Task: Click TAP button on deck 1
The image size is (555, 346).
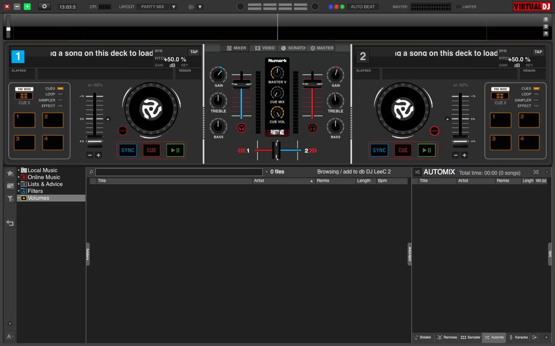Action: pos(194,52)
